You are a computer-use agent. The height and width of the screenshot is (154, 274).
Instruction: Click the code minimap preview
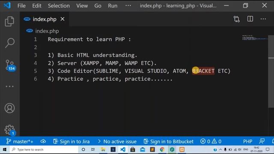tap(255, 38)
